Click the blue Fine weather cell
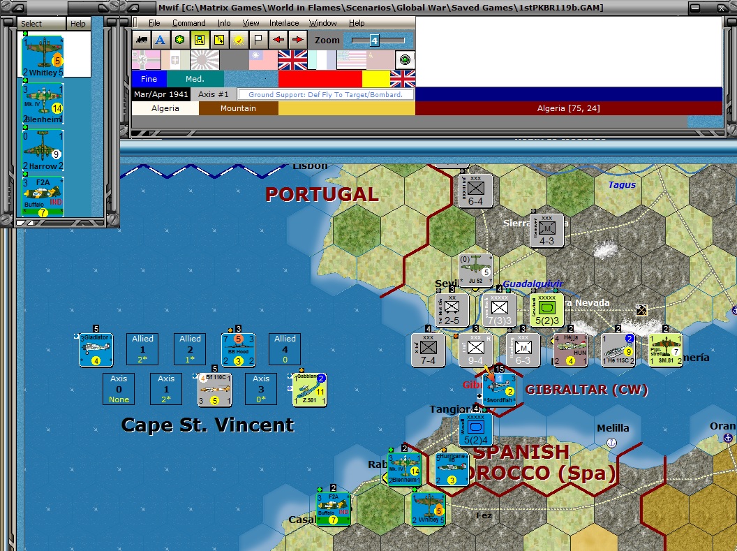737x551 pixels. pyautogui.click(x=149, y=79)
